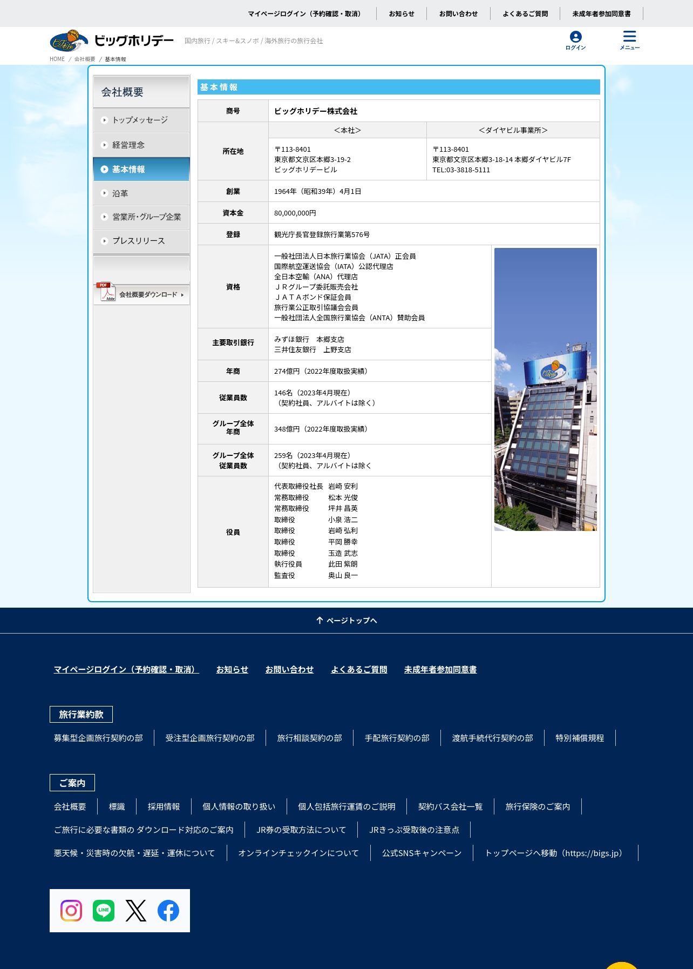This screenshot has width=693, height=969.
Task: Click the PDF icon for 会社概要ダウンロード
Action: 106,292
